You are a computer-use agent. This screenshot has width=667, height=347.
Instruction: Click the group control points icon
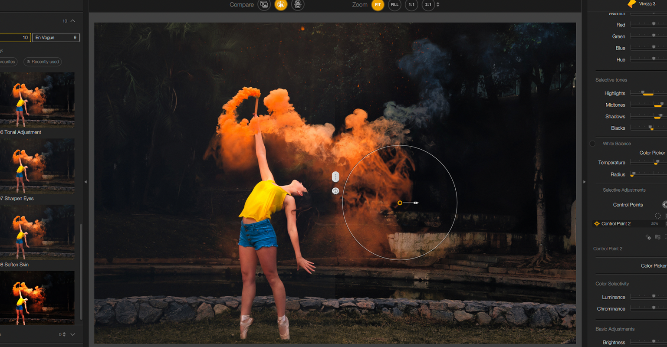tap(658, 237)
